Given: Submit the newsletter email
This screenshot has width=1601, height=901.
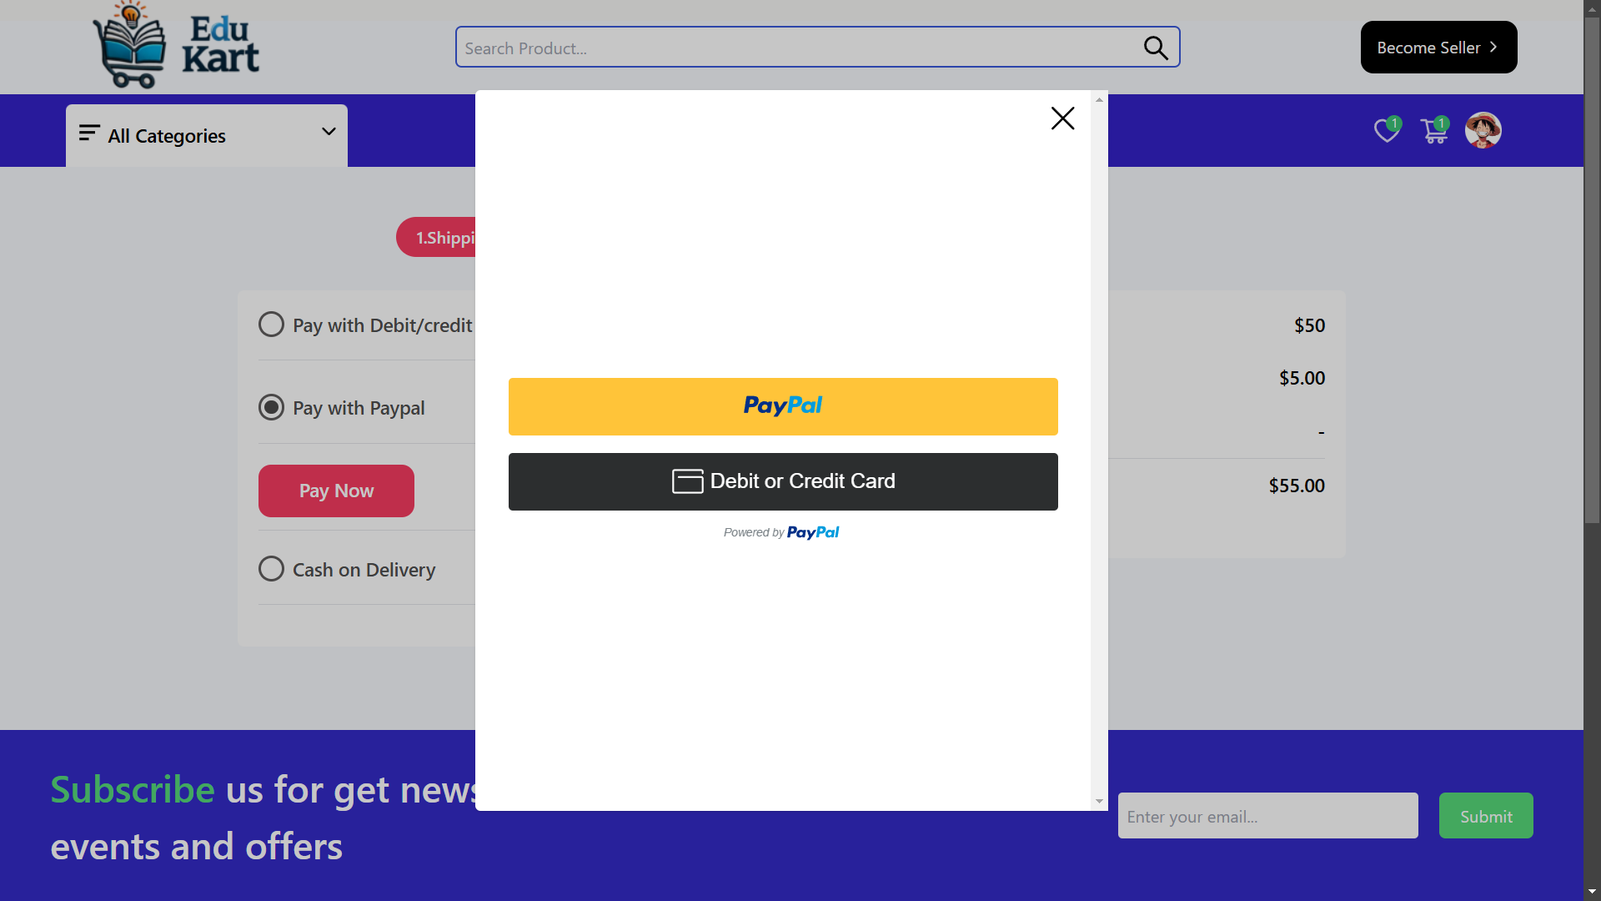Looking at the screenshot, I should click(x=1486, y=816).
